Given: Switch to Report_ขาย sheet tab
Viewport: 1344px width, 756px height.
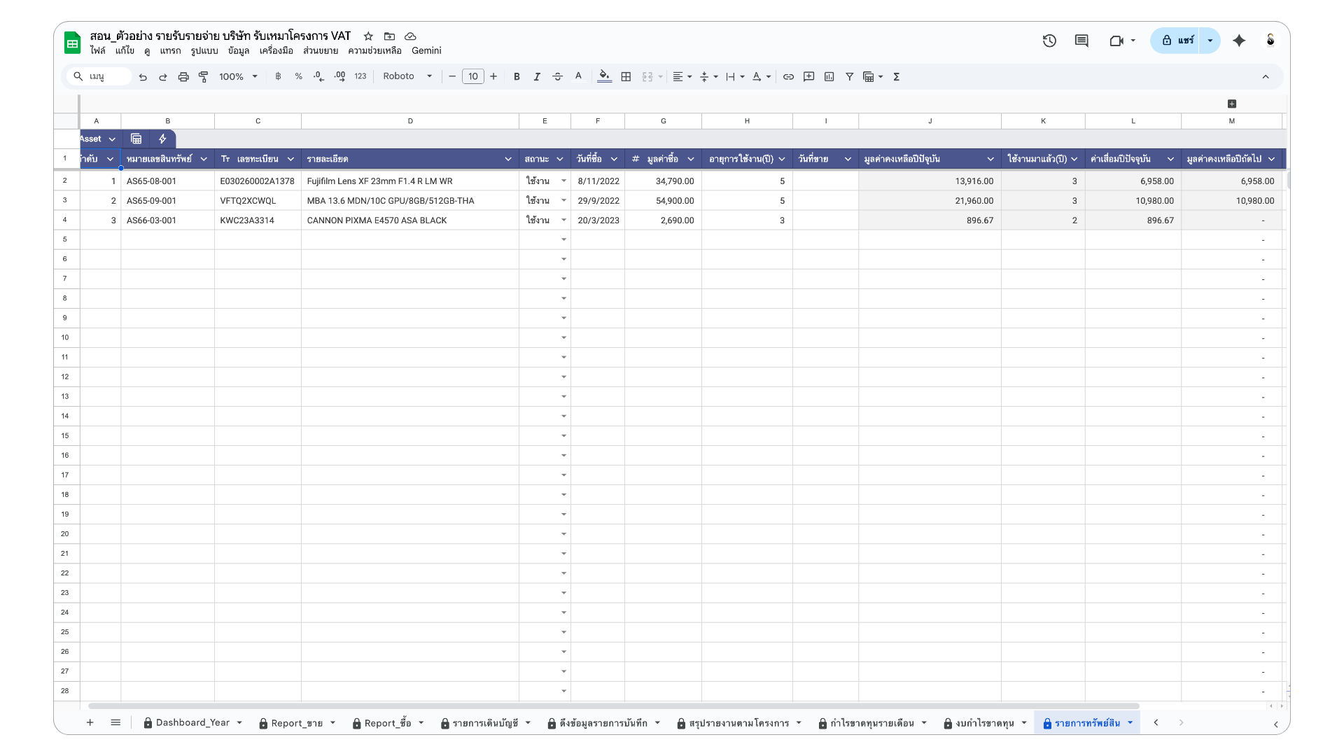Looking at the screenshot, I should (297, 722).
